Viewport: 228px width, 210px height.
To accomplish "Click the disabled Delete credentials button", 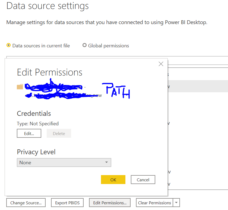I will 59,133.
